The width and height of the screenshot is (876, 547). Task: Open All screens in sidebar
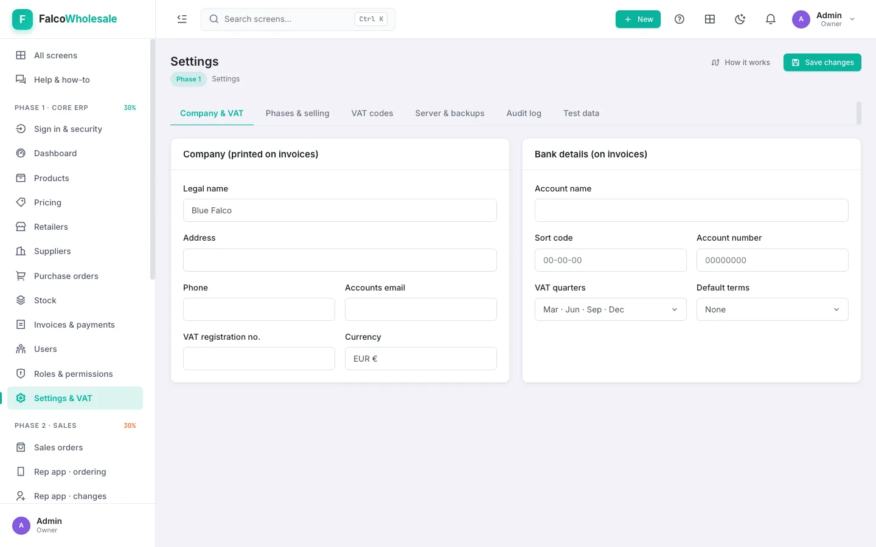(75, 55)
